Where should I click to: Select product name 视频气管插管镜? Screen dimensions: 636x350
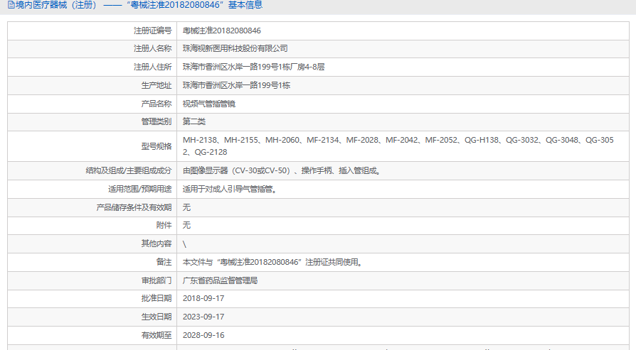tap(209, 104)
